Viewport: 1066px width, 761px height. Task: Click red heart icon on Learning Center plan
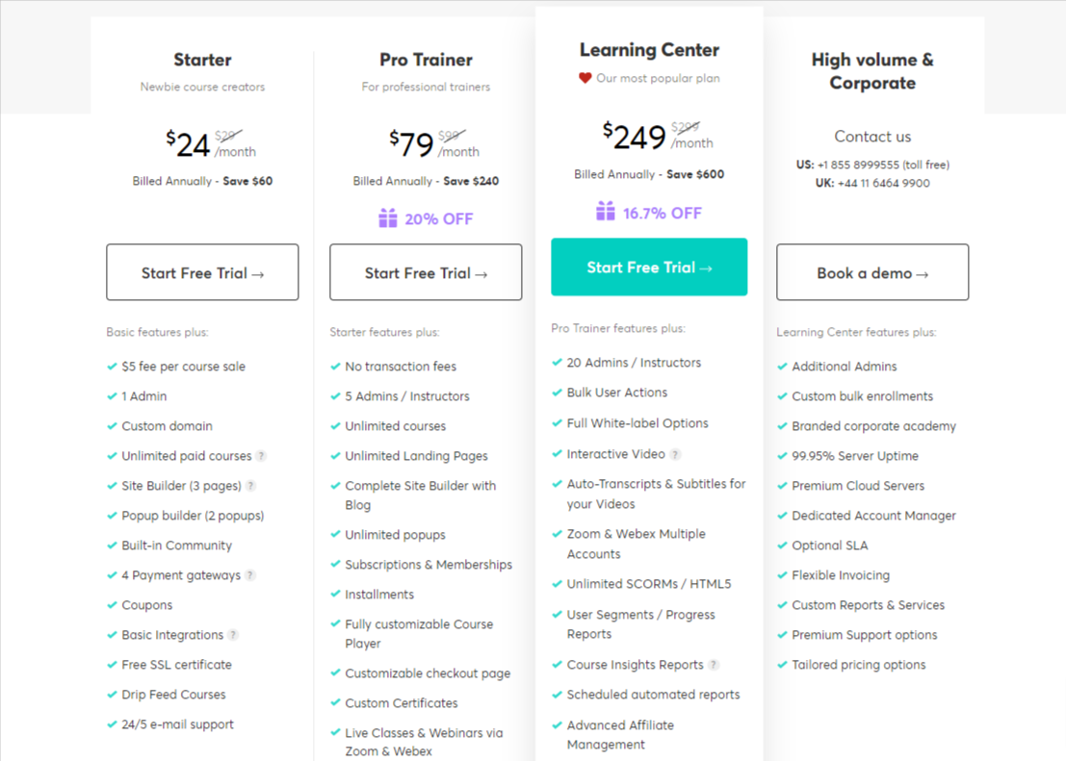(585, 78)
